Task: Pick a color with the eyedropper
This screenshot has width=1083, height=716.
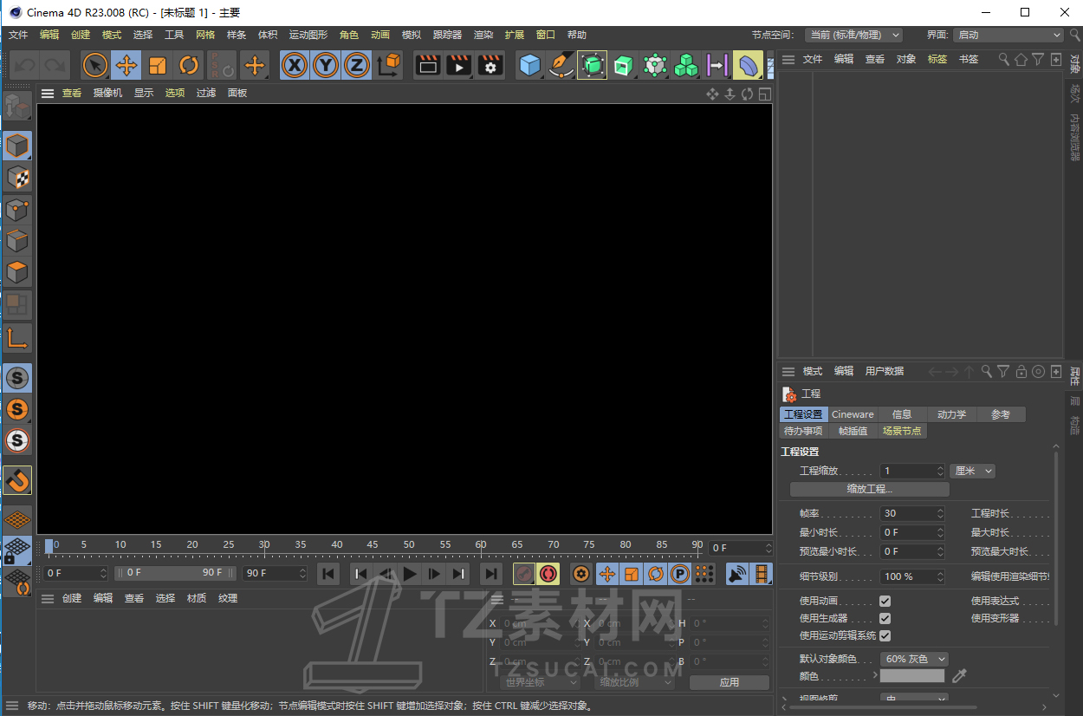Action: (x=959, y=675)
